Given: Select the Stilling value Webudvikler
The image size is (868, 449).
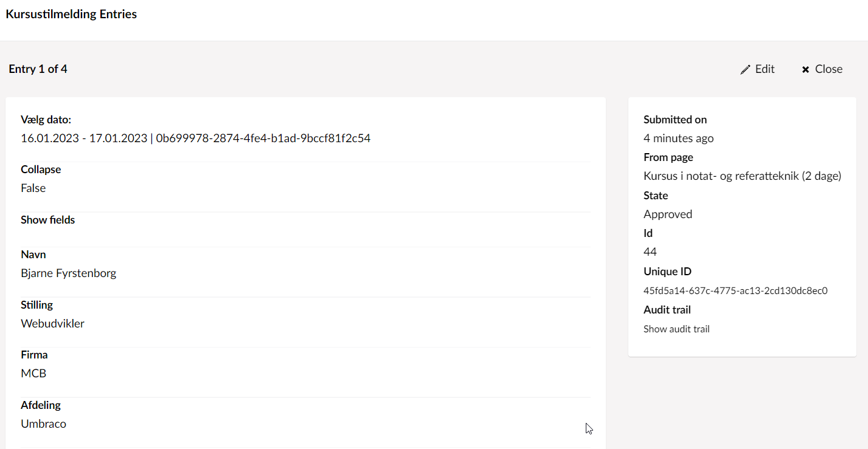Looking at the screenshot, I should tap(52, 323).
